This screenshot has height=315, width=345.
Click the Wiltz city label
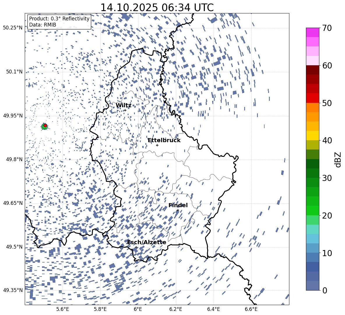tap(124, 105)
